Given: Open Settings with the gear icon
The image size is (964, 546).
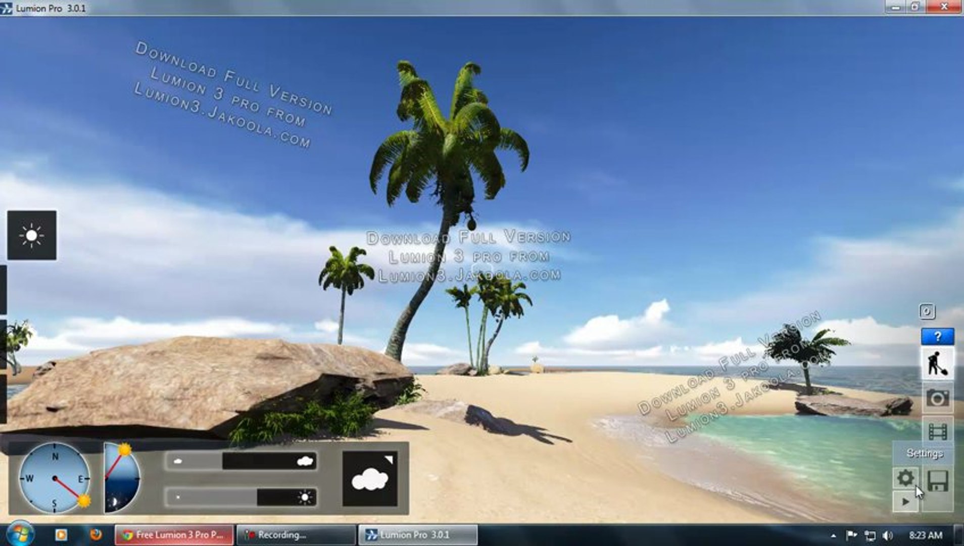Looking at the screenshot, I should click(905, 478).
